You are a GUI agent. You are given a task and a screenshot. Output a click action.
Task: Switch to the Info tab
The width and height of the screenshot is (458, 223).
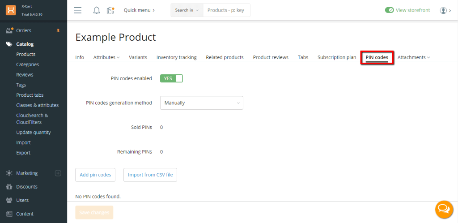click(80, 57)
